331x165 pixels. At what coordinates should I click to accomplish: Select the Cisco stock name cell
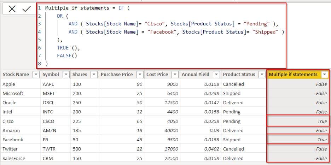tap(21, 121)
